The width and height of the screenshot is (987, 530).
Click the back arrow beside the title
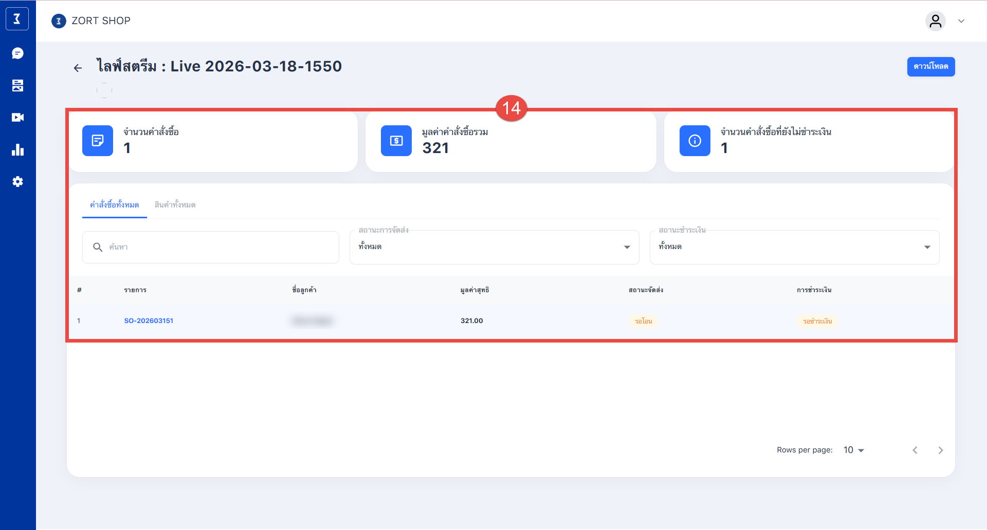pyautogui.click(x=78, y=68)
